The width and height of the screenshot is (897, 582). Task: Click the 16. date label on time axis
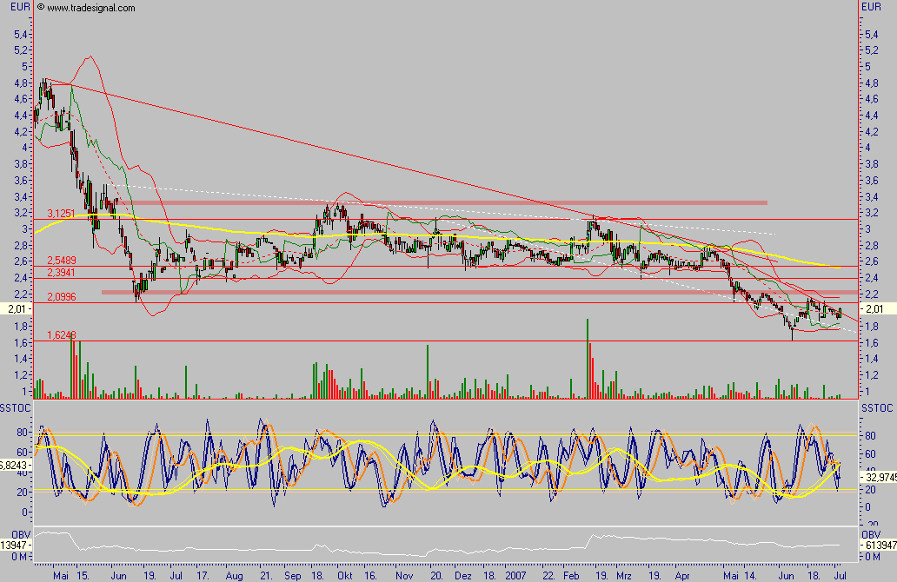[370, 576]
